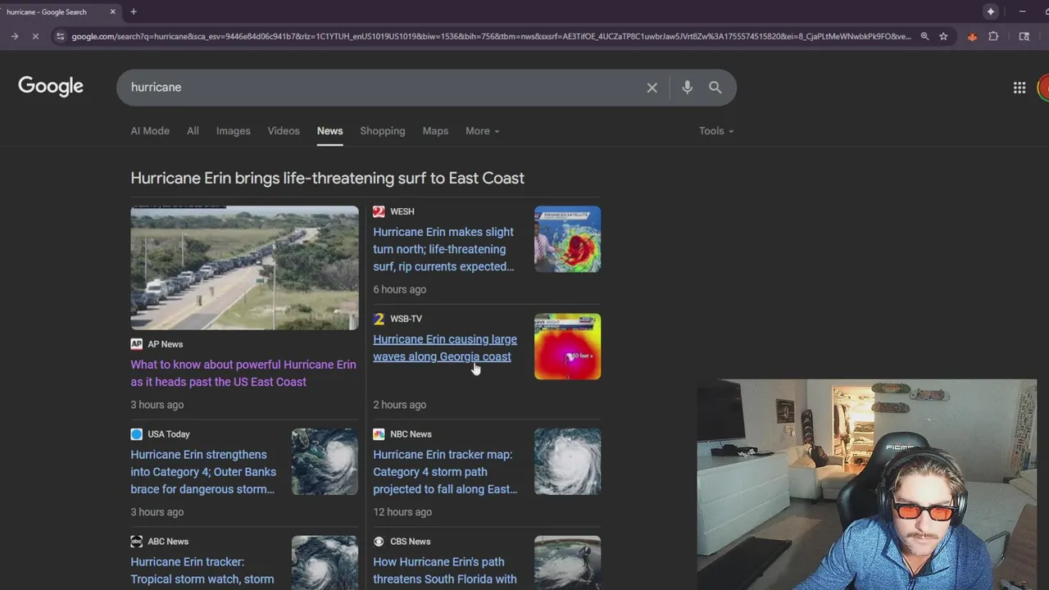Switch to the Images tab
Screen dimensions: 1049x590
pyautogui.click(x=233, y=131)
